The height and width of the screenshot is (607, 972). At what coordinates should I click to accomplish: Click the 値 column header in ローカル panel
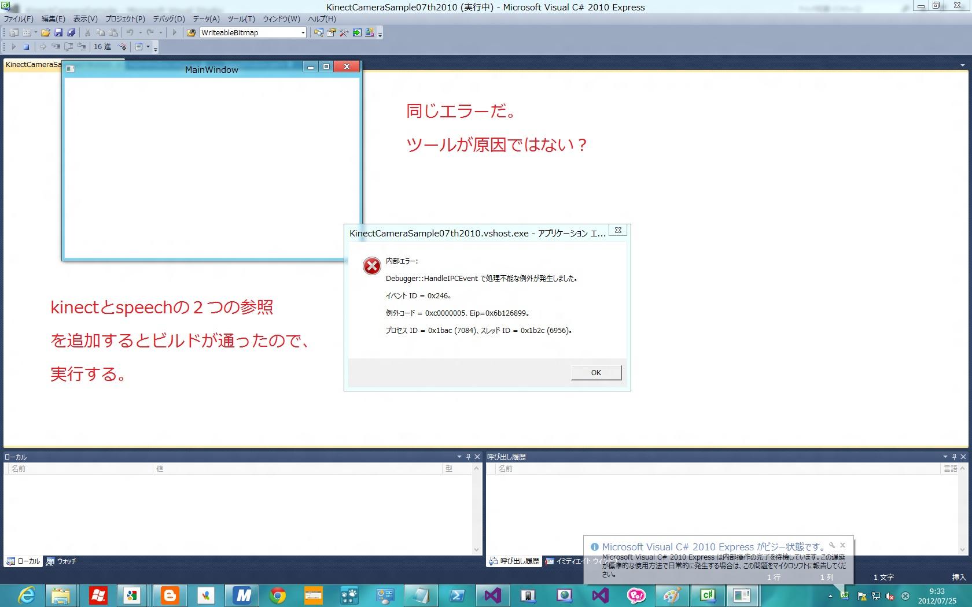click(297, 469)
